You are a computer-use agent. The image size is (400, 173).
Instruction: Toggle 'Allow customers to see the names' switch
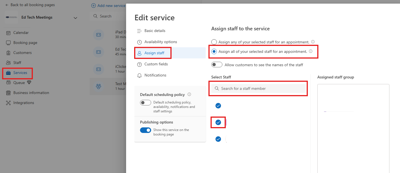click(x=217, y=65)
